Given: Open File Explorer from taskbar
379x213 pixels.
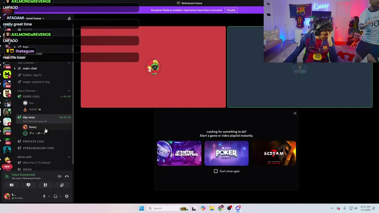Looking at the screenshot, I should (x=212, y=208).
